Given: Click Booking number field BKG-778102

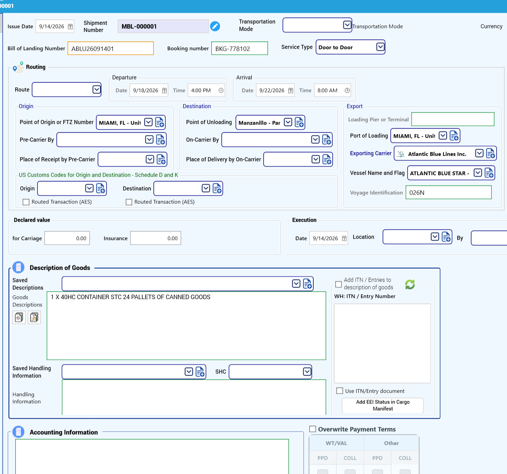Looking at the screenshot, I should [240, 48].
